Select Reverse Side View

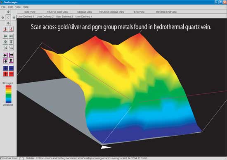tap(57, 12)
